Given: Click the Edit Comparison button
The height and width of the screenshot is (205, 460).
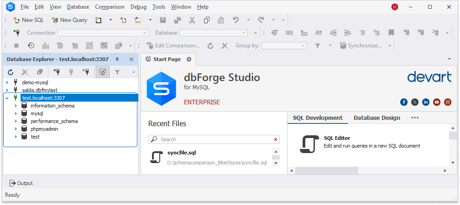Looking at the screenshot, I should point(173,46).
